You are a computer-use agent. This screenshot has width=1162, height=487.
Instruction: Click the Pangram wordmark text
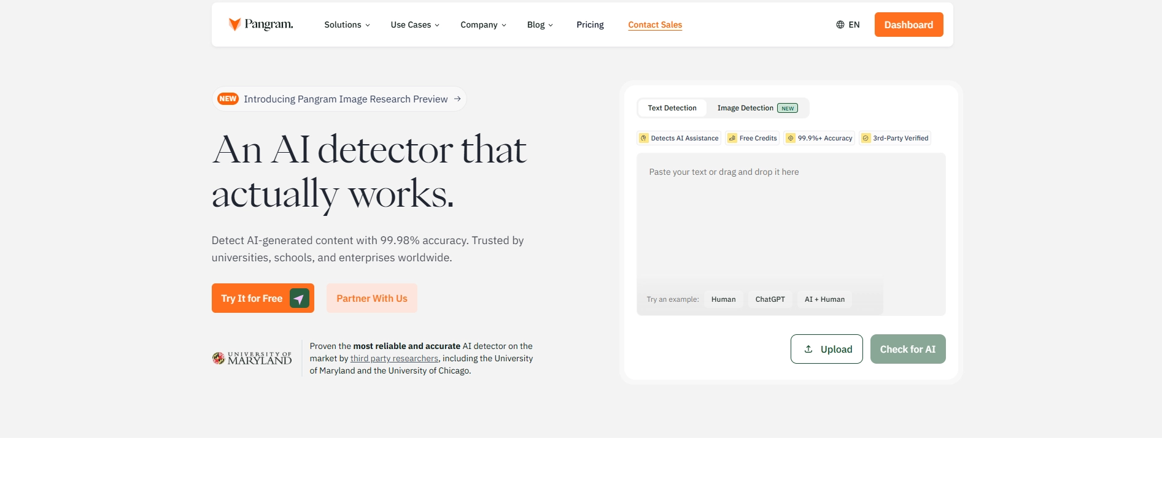pos(269,25)
